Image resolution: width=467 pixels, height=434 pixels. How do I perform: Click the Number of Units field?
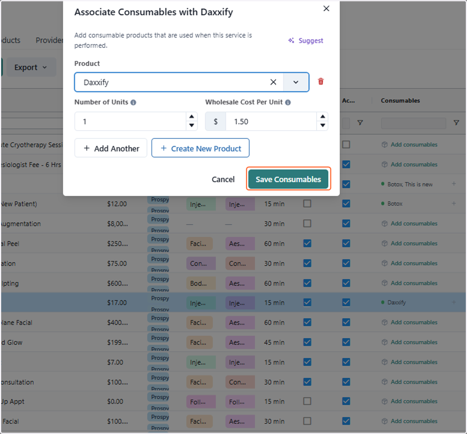(x=130, y=122)
